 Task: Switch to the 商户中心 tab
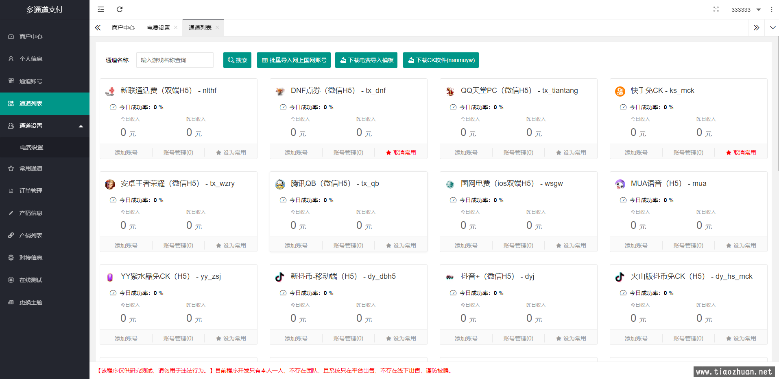point(123,28)
